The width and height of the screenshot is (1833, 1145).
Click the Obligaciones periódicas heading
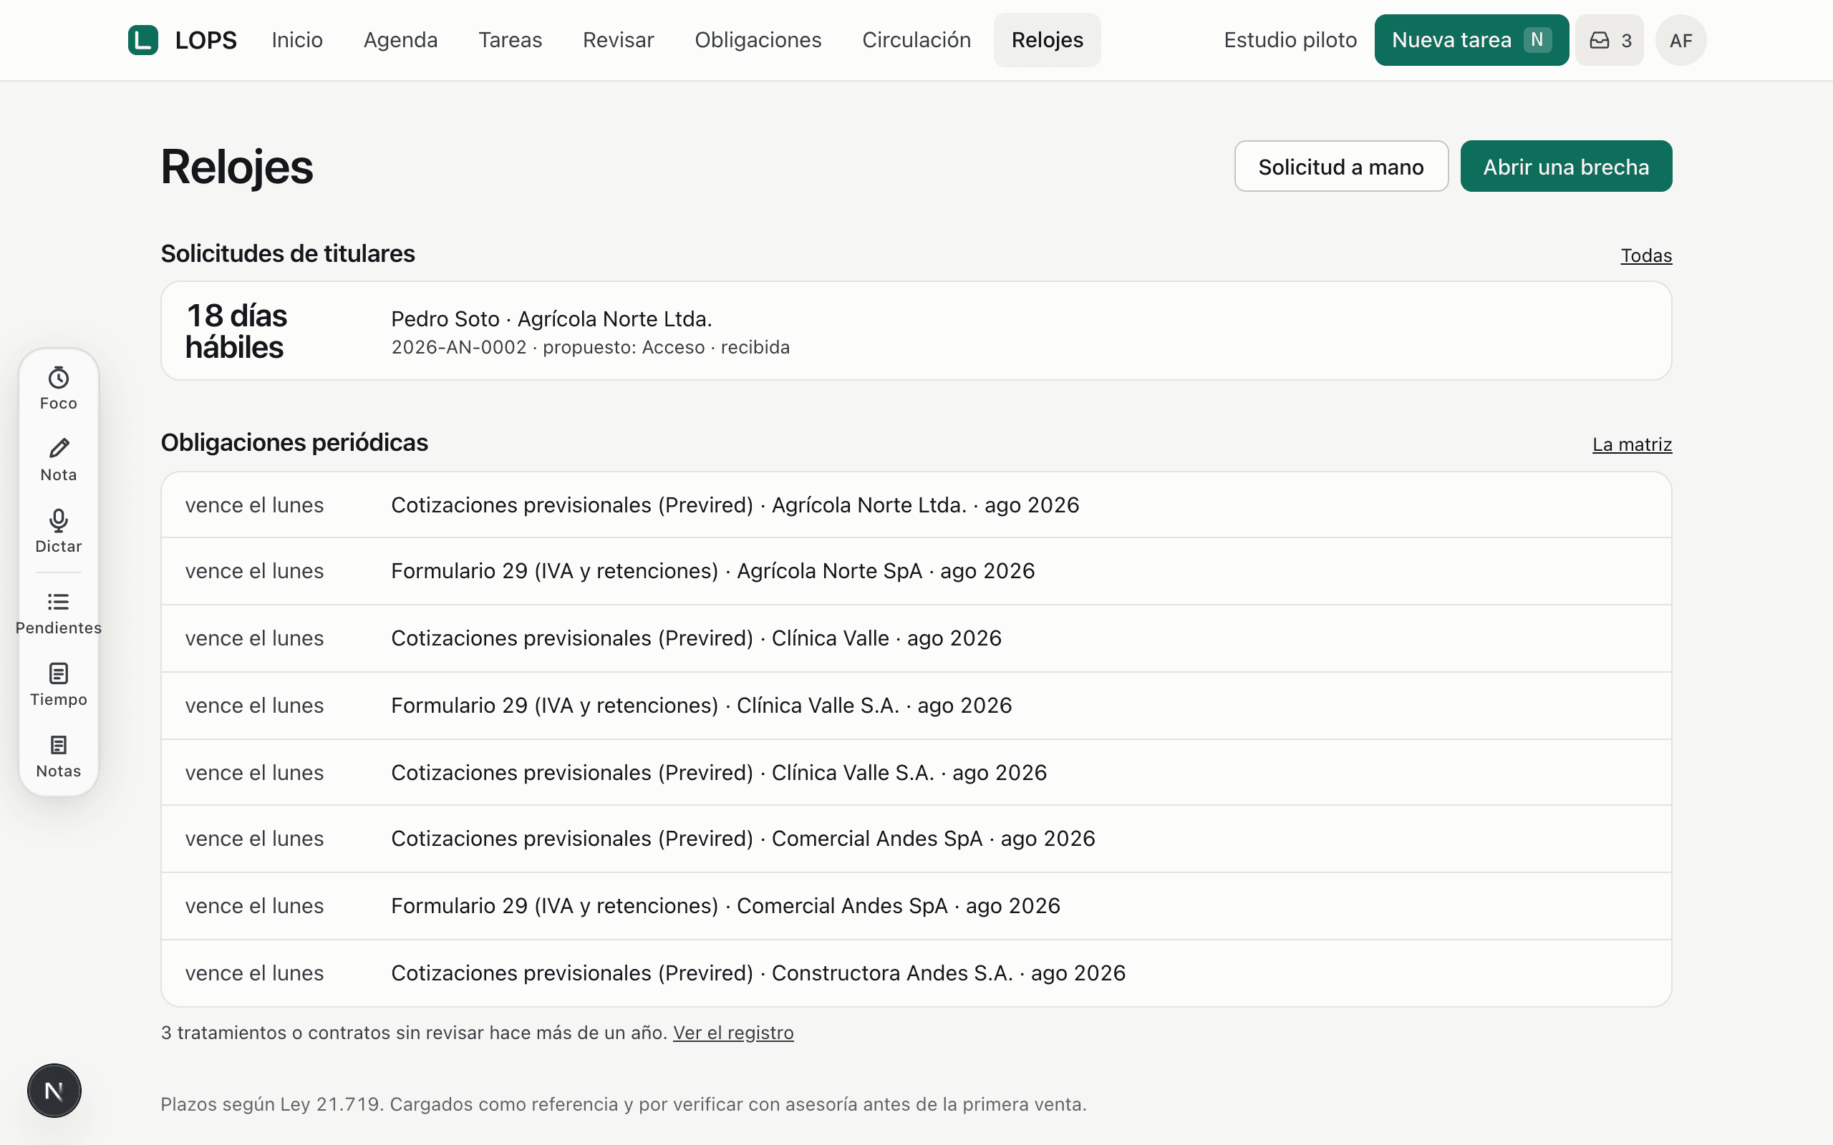pyautogui.click(x=295, y=442)
